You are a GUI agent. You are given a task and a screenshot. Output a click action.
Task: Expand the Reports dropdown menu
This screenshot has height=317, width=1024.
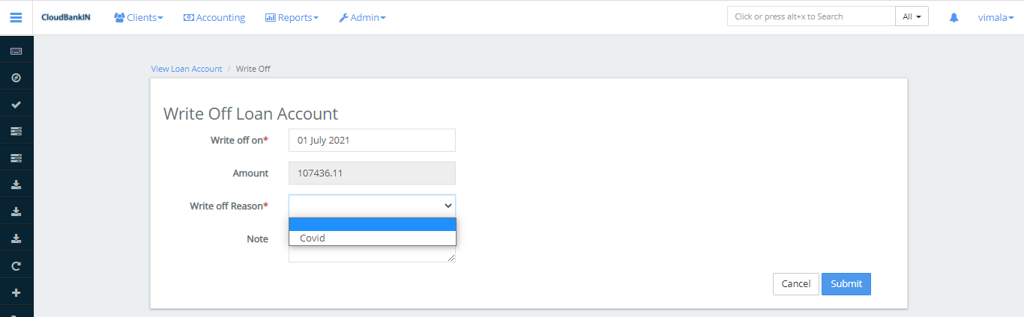click(x=292, y=17)
